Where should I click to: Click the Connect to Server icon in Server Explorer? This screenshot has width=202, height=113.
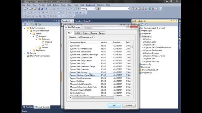[36, 24]
